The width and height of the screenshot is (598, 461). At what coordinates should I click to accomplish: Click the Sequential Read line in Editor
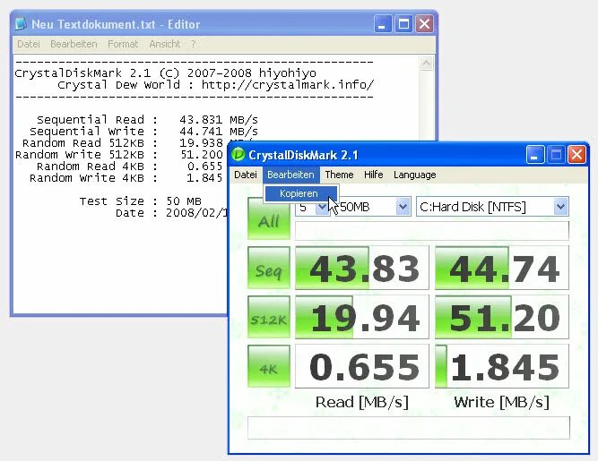pos(147,120)
